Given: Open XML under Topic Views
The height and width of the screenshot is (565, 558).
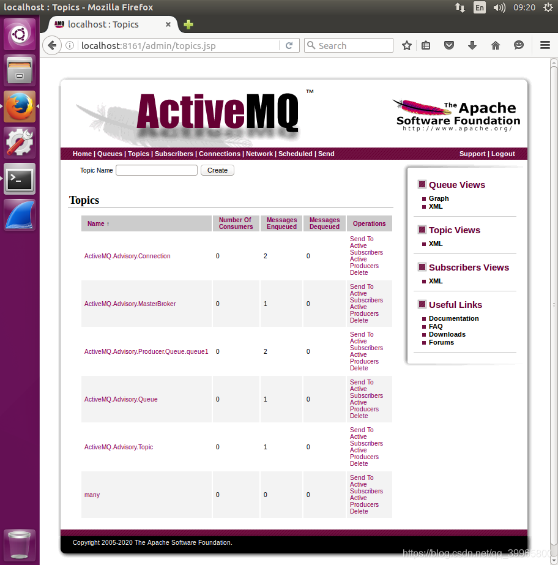Looking at the screenshot, I should [x=436, y=244].
